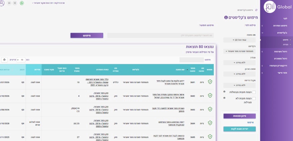The image size is (293, 141).
Task: Toggle הצגת חובות לא פעילות checkbox
Action: (254, 98)
